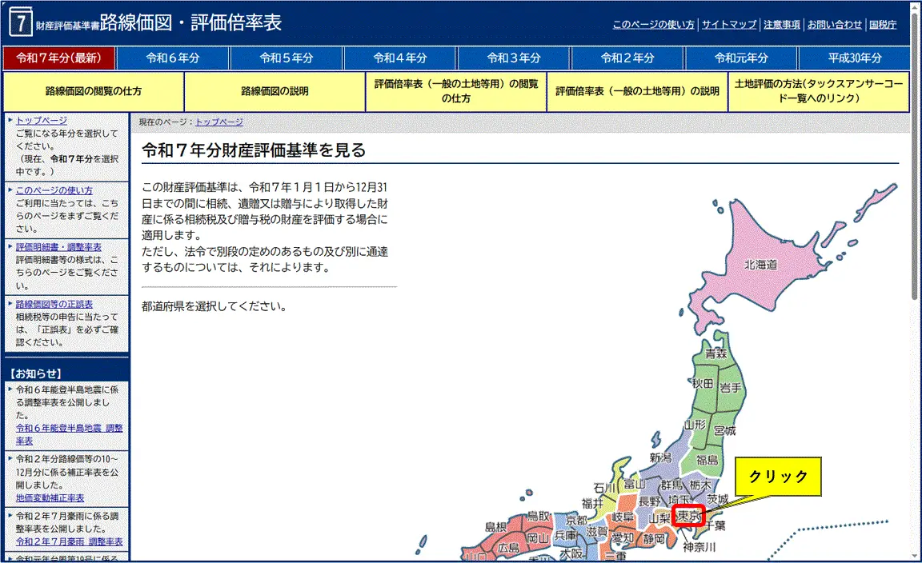
Task: Open 土地評価の方法 tax answer link
Action: [818, 90]
